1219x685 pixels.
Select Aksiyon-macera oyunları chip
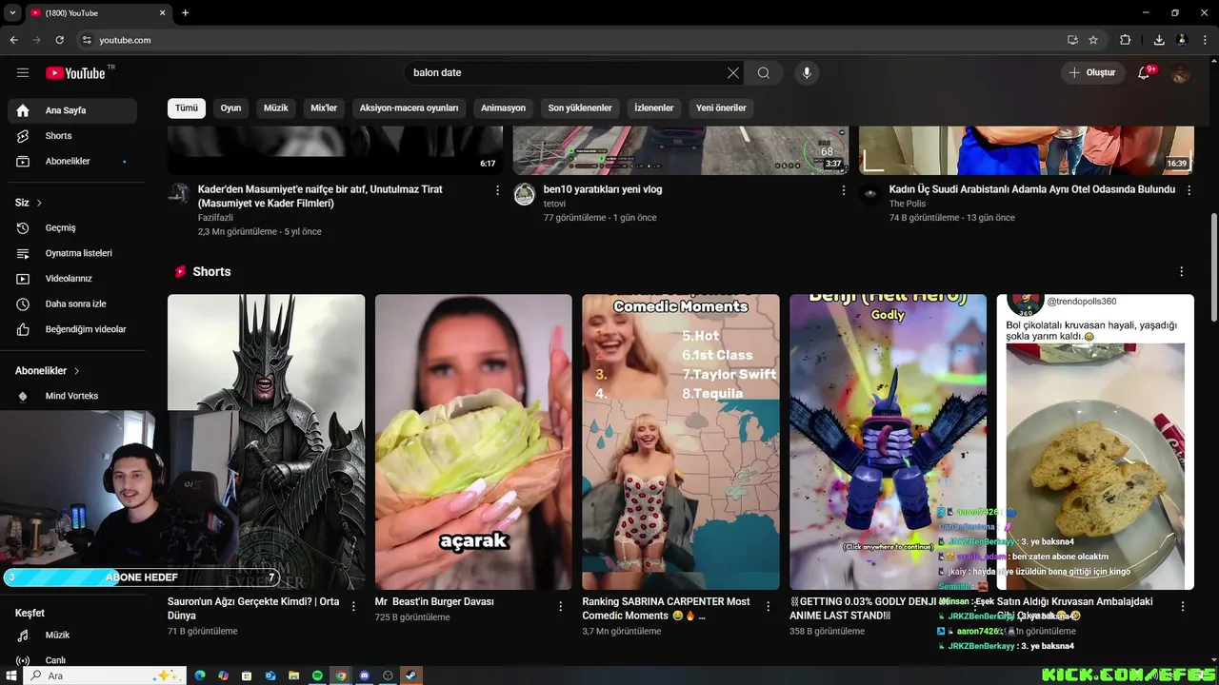[x=410, y=108]
